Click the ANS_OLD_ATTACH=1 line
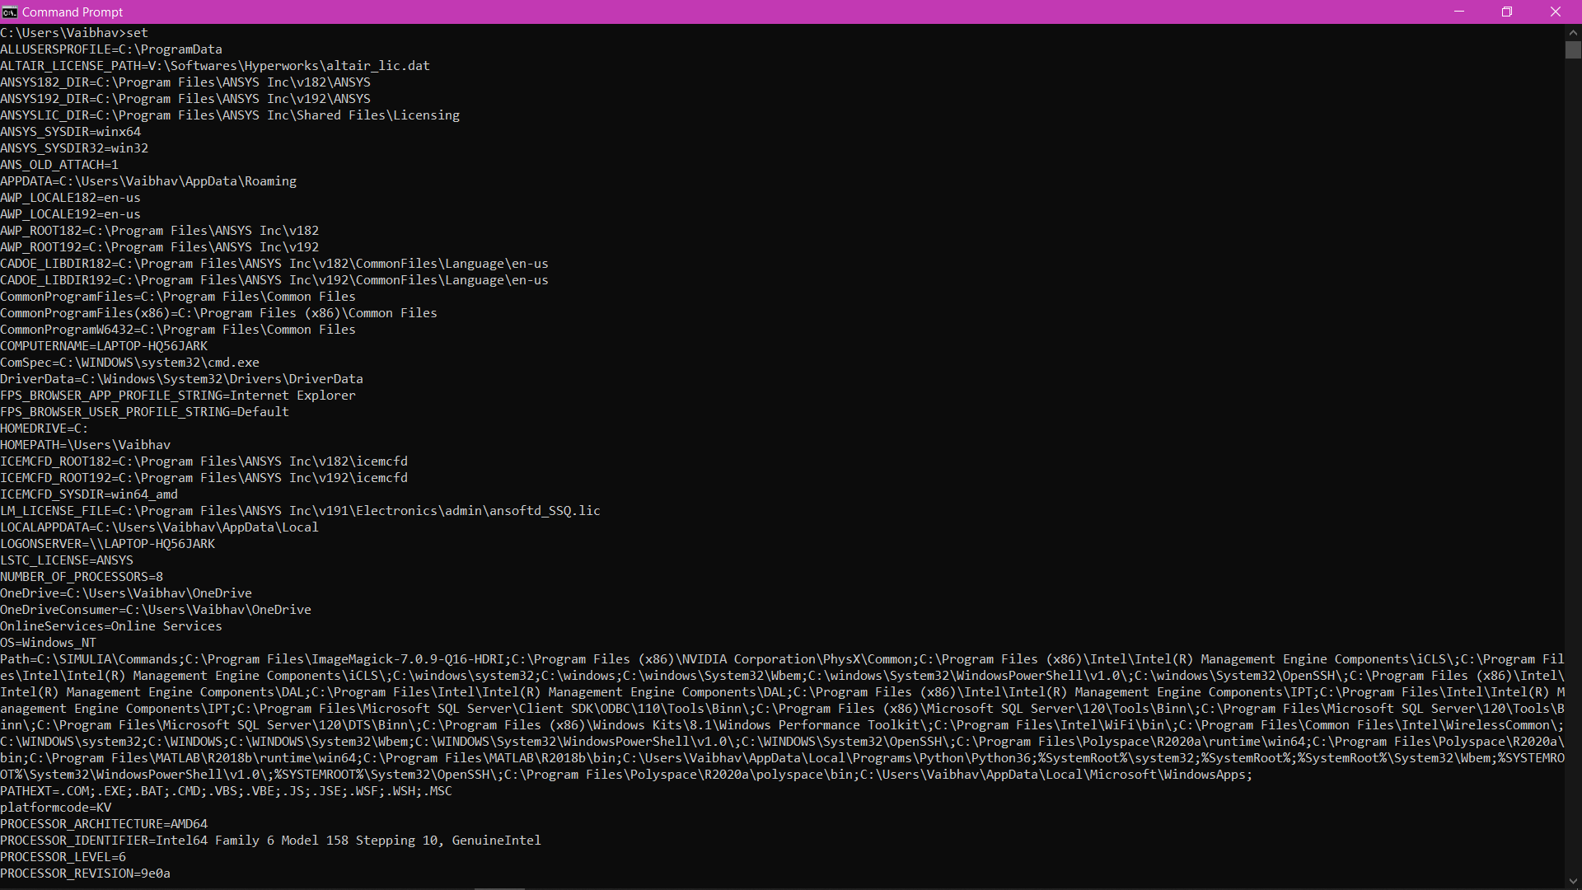The height and width of the screenshot is (890, 1582). click(59, 165)
